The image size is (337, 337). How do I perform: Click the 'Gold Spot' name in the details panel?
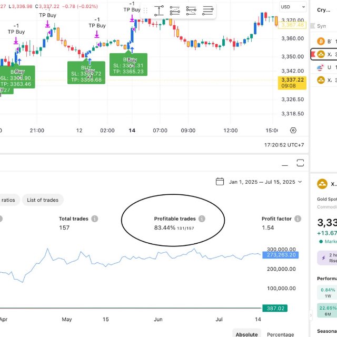pyautogui.click(x=327, y=199)
